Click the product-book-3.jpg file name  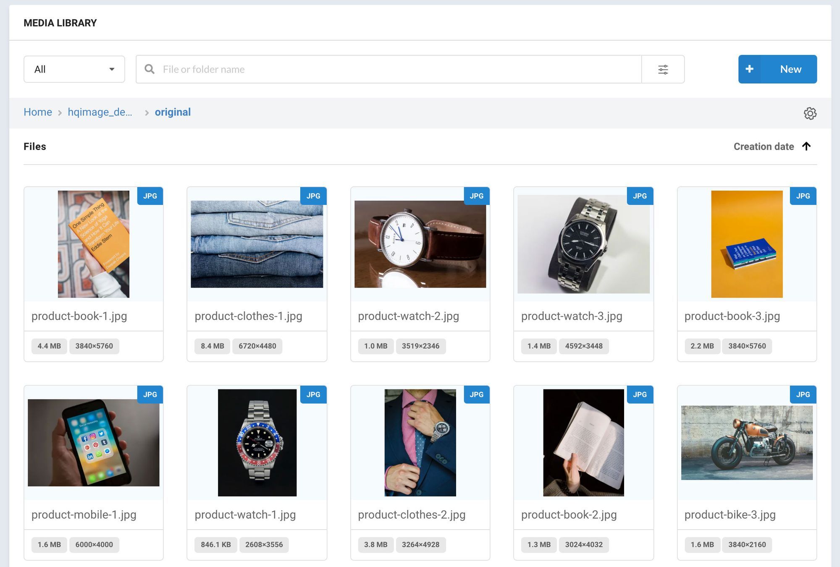[732, 316]
